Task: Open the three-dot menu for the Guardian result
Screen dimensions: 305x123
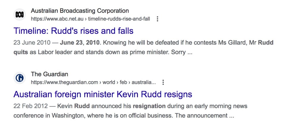Action: (x=163, y=82)
